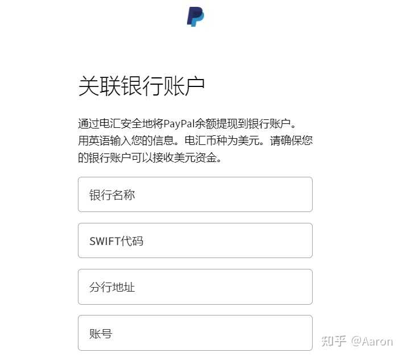Image resolution: width=403 pixels, height=357 pixels.
Task: Click the first description line about 电汇
Action: click(188, 123)
